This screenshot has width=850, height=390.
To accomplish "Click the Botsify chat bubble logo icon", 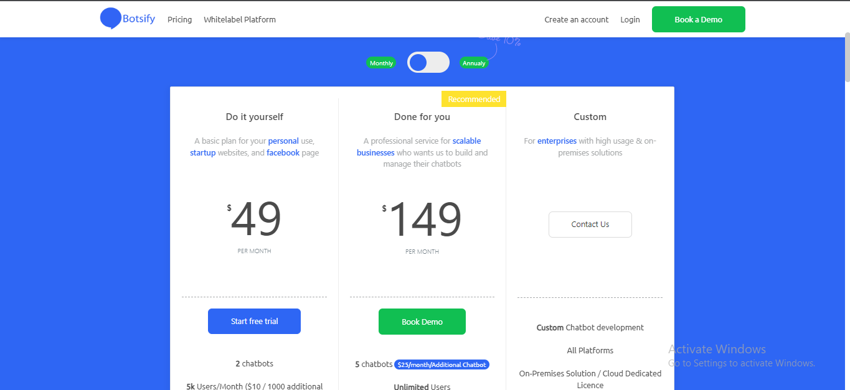I will [x=110, y=19].
